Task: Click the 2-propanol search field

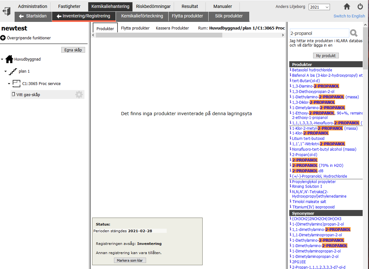Action: click(x=319, y=33)
